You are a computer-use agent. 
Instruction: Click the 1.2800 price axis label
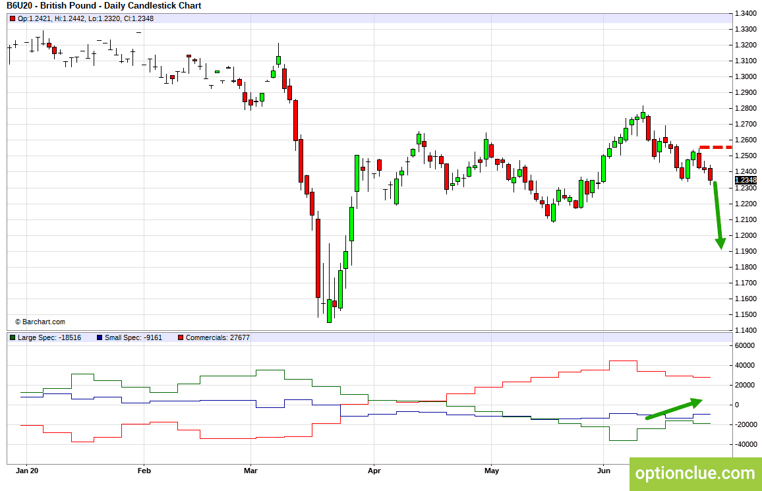pos(746,108)
